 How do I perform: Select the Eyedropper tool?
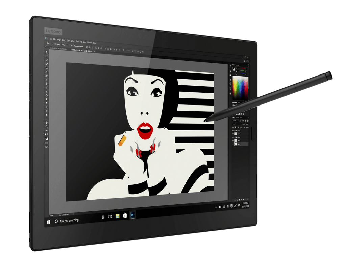point(46,71)
